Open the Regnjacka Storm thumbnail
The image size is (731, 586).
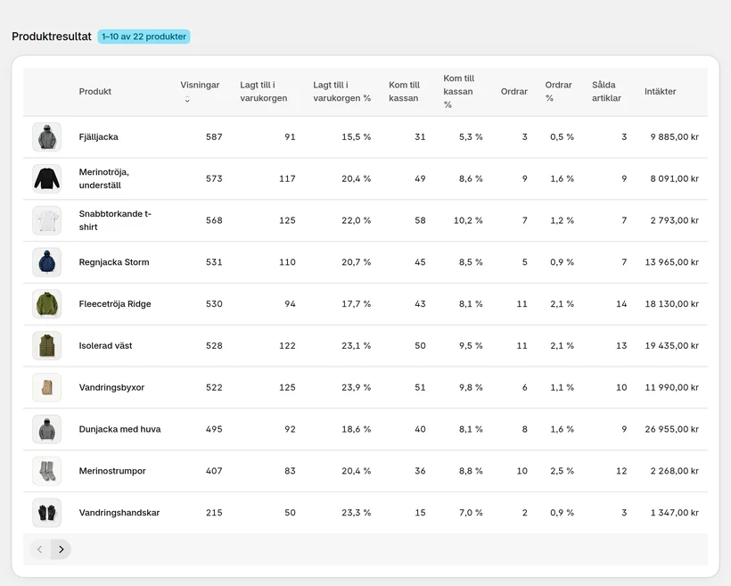46,262
